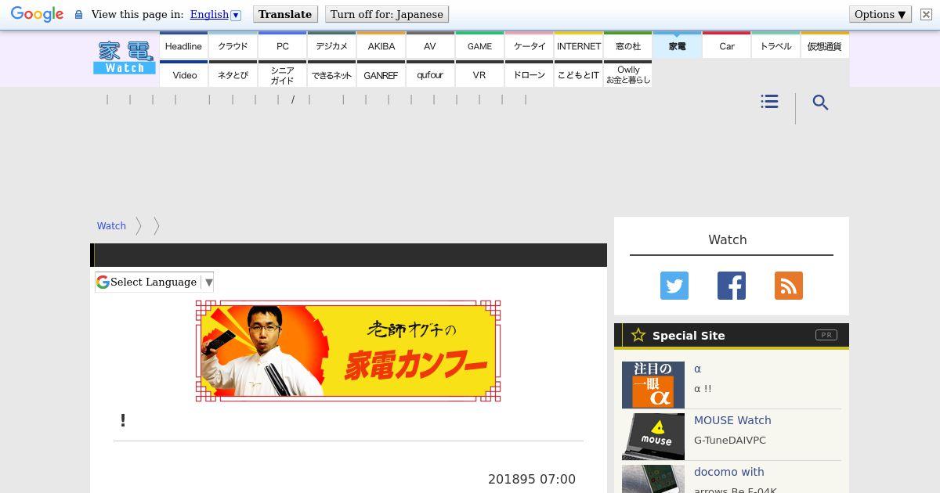
Task: Open the クラウド tab
Action: (233, 46)
